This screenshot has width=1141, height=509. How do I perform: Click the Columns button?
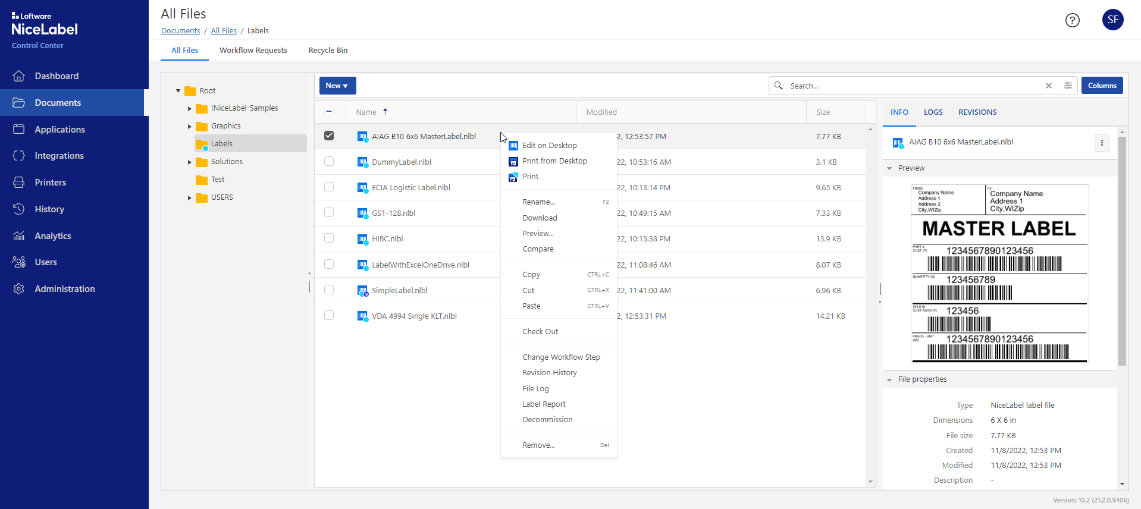click(1102, 86)
